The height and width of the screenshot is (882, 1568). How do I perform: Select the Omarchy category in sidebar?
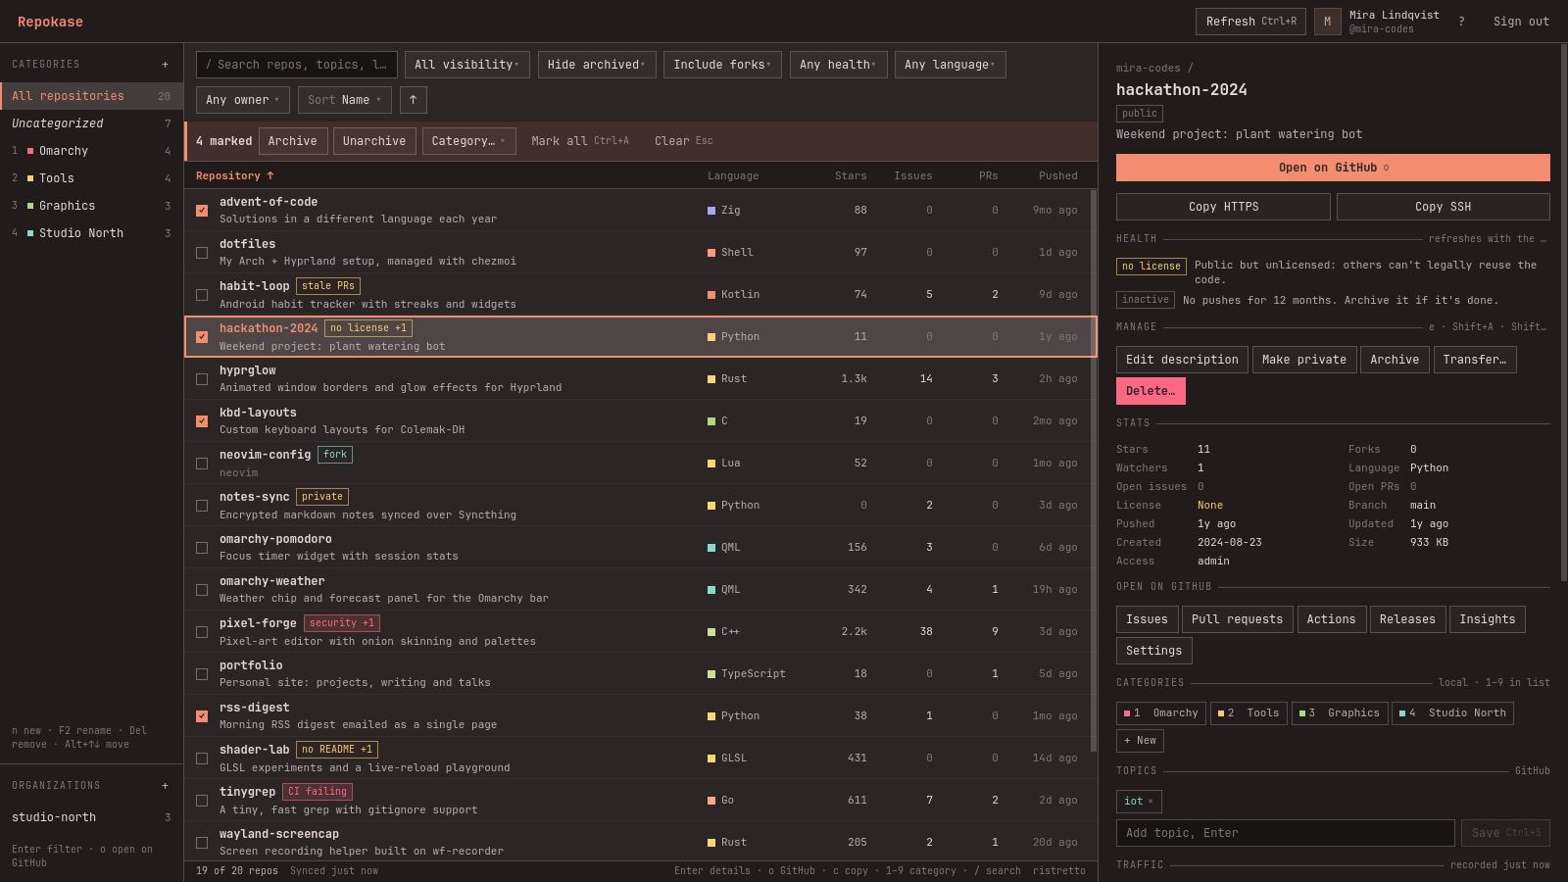(x=91, y=151)
